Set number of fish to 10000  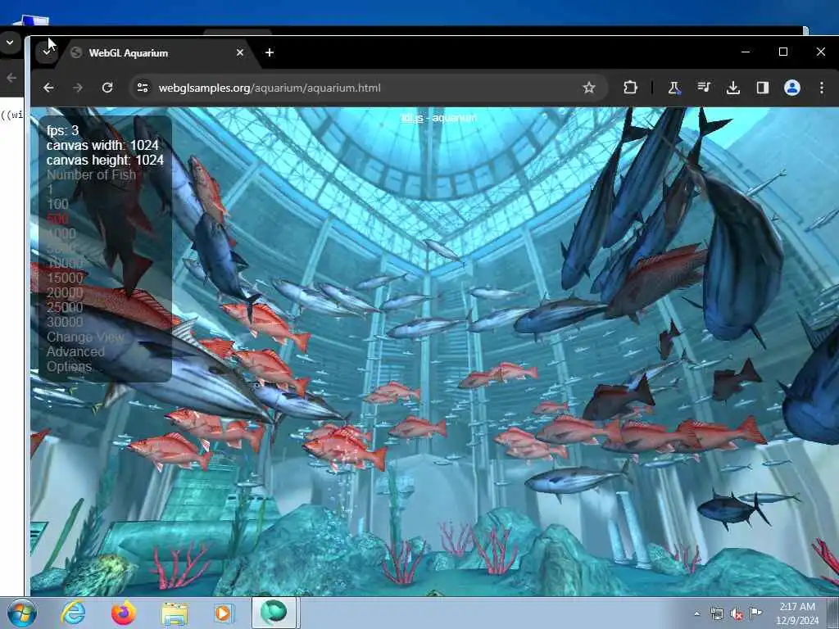(x=65, y=263)
